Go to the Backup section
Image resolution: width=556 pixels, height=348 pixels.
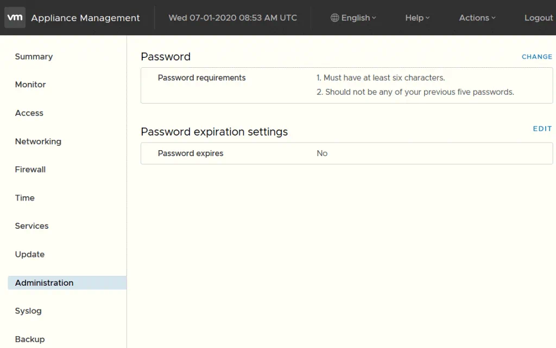(29, 339)
